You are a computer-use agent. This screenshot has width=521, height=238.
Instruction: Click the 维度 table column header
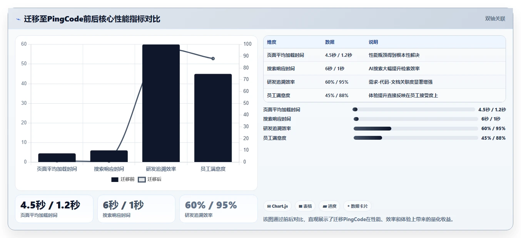272,42
